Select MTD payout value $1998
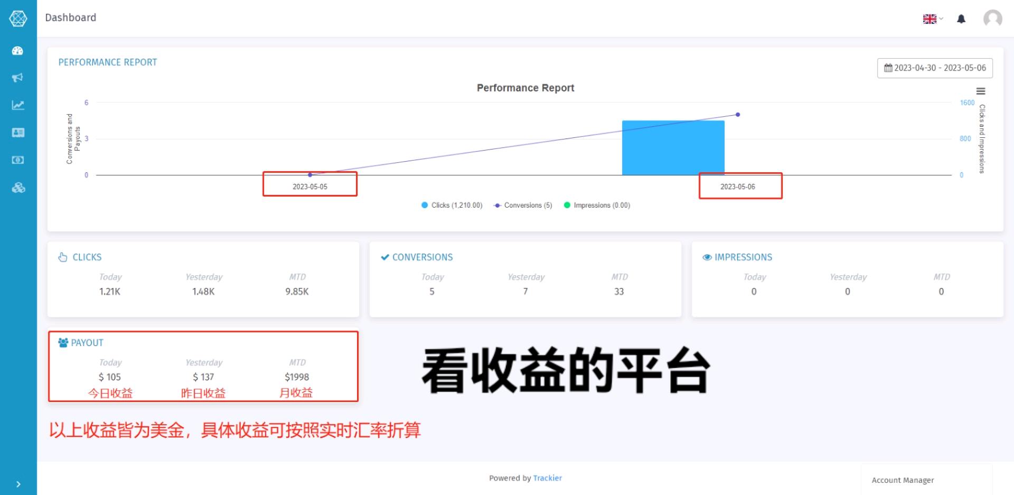This screenshot has width=1014, height=495. click(297, 377)
